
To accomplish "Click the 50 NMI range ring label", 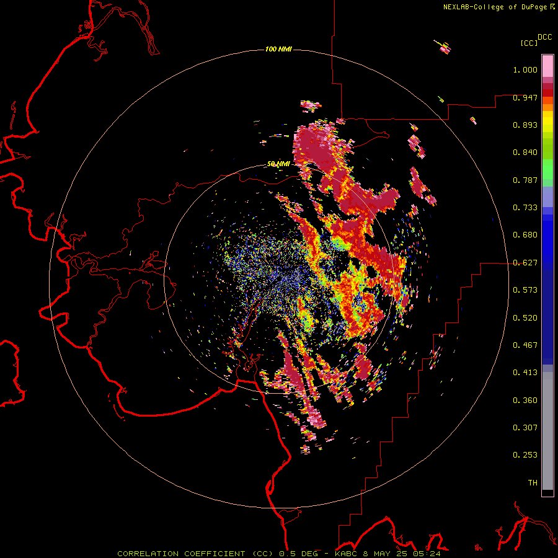I will 278,164.
